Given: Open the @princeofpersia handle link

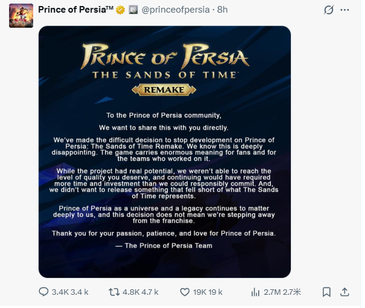Looking at the screenshot, I should [176, 10].
